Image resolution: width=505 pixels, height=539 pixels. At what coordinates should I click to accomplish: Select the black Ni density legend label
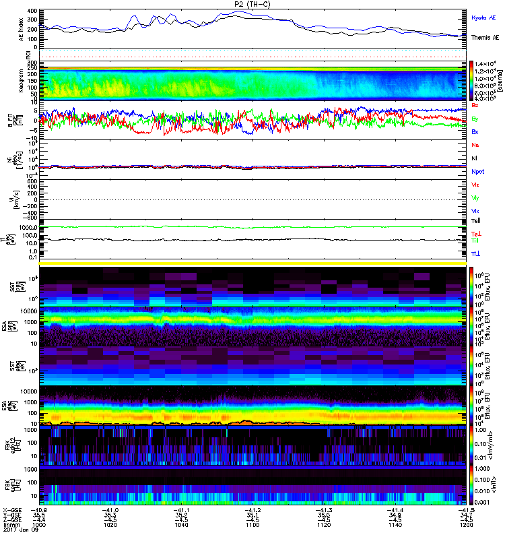pos(474,158)
